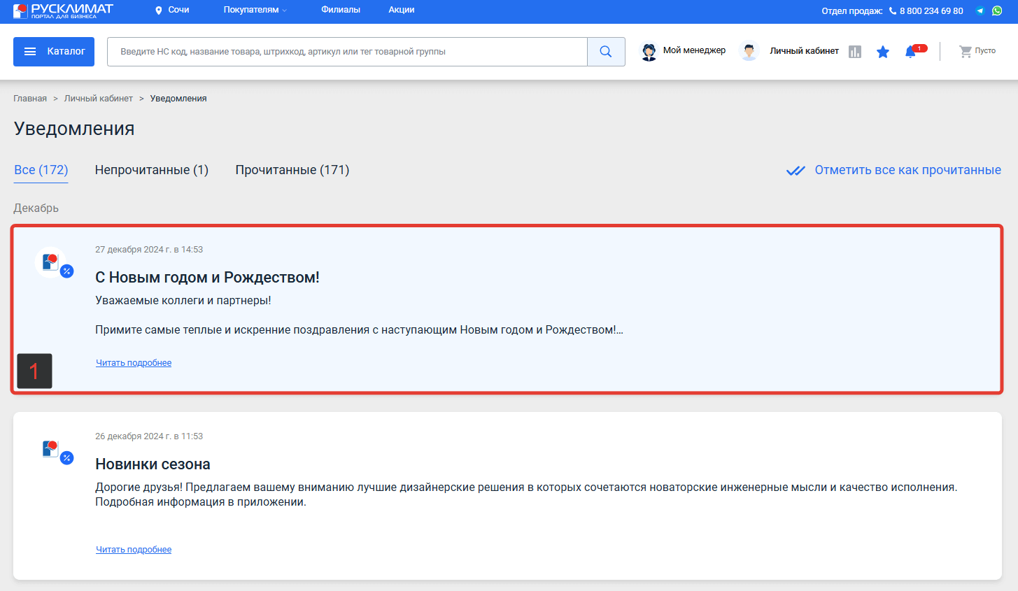
Task: Open the Сочи city location selector
Action: pyautogui.click(x=172, y=10)
